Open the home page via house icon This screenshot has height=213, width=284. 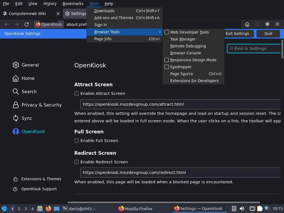(x=247, y=24)
